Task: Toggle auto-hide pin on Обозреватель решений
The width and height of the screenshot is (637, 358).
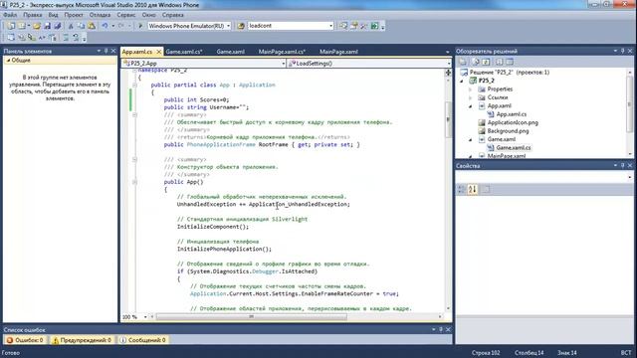Action: click(x=622, y=51)
